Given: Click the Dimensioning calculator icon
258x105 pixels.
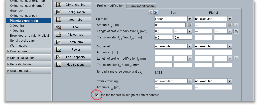Looking at the screenshot, I should (59, 5).
